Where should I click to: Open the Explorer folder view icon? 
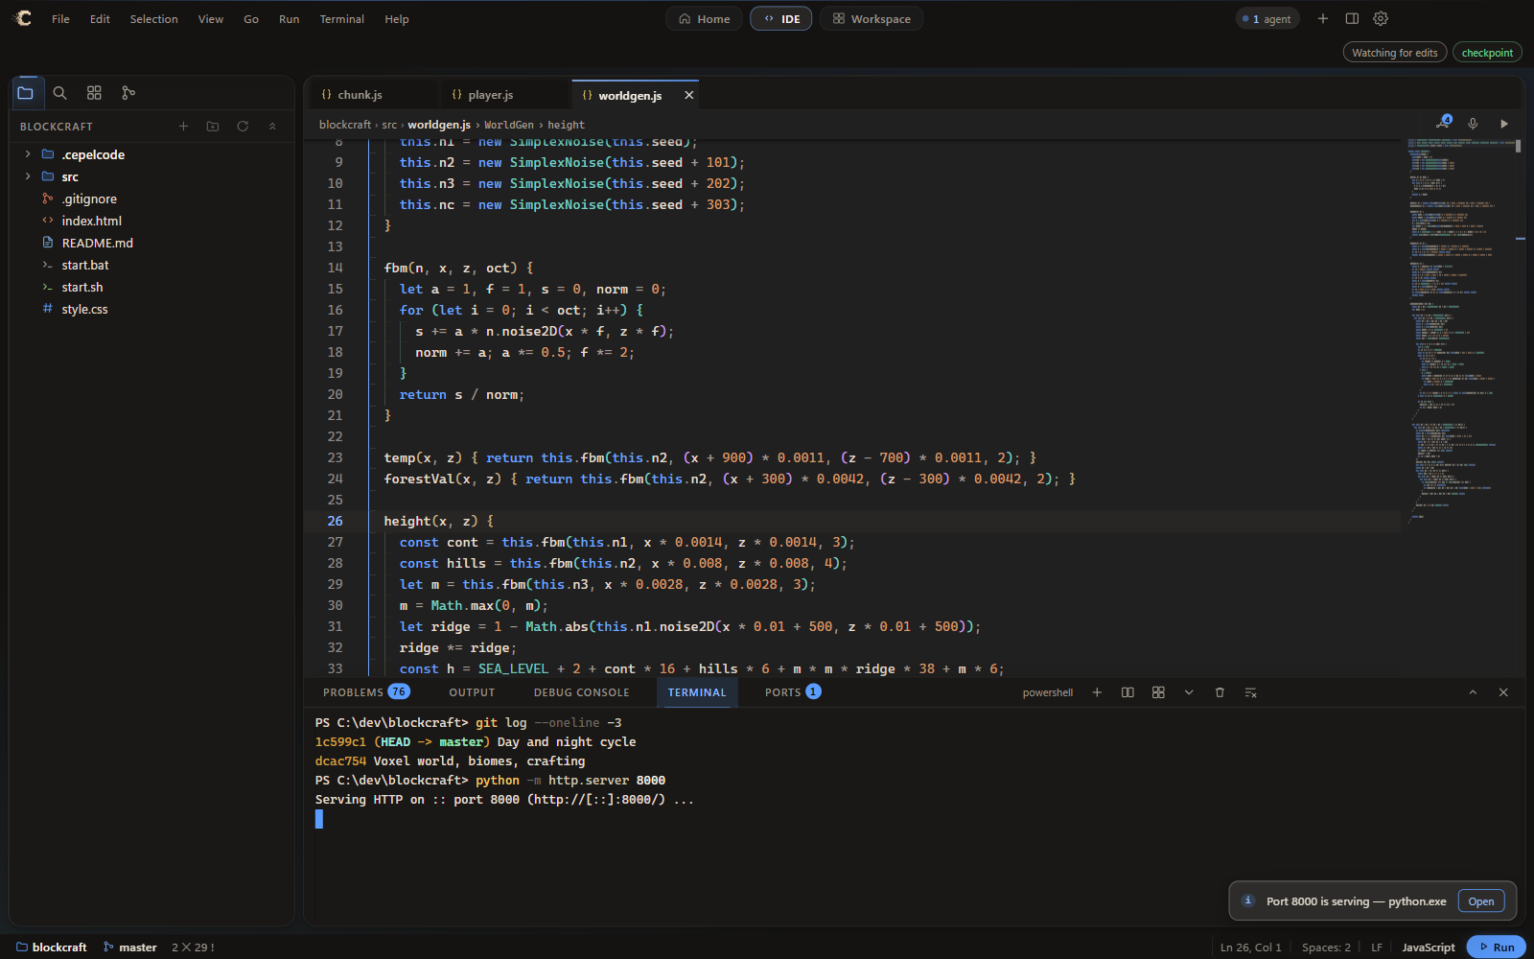click(26, 93)
